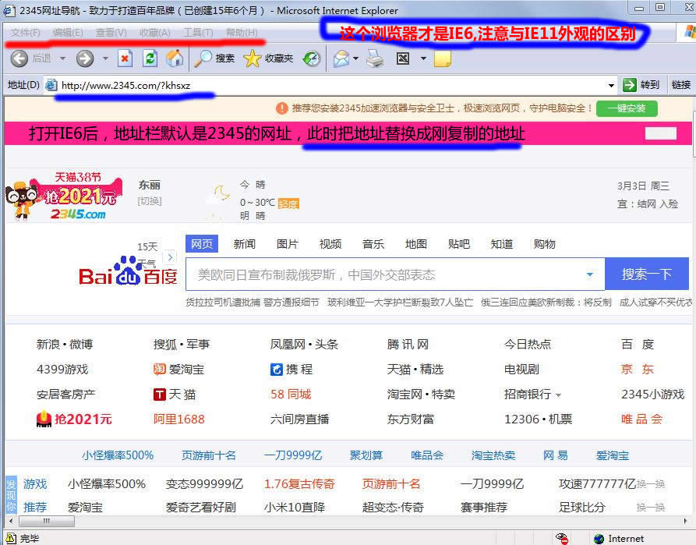Select the 地图 search tab
This screenshot has width=696, height=545.
point(416,244)
